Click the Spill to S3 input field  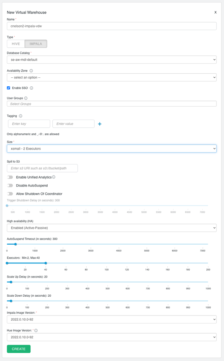[42, 168]
